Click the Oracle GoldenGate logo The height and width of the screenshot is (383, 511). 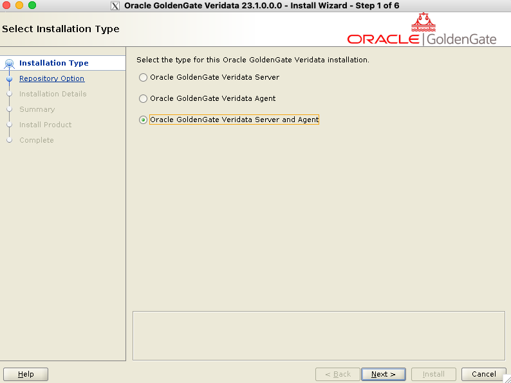[422, 32]
